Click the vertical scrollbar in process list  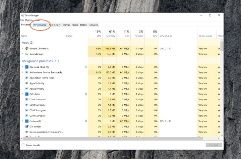point(222,87)
